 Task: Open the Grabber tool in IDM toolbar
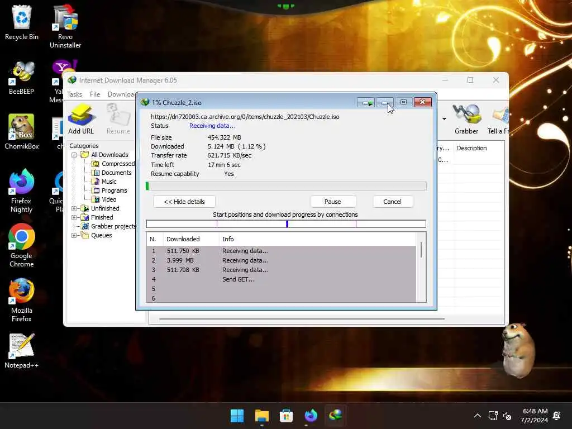pos(466,119)
